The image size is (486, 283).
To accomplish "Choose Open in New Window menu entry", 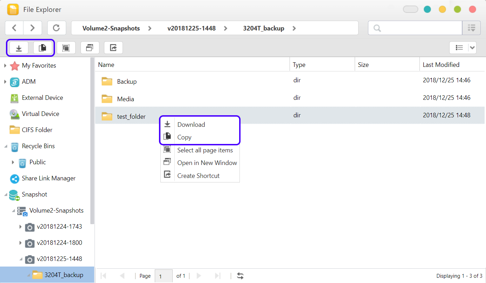I will coord(207,163).
